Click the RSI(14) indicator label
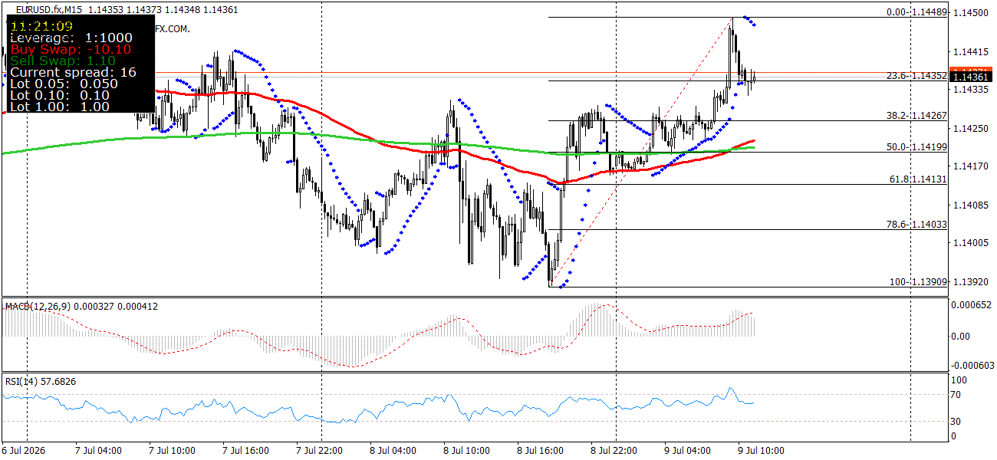Image resolution: width=997 pixels, height=460 pixels. [x=22, y=381]
